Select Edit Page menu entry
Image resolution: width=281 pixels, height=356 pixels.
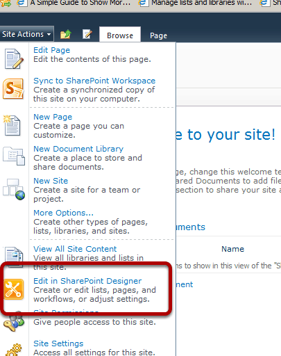52,50
